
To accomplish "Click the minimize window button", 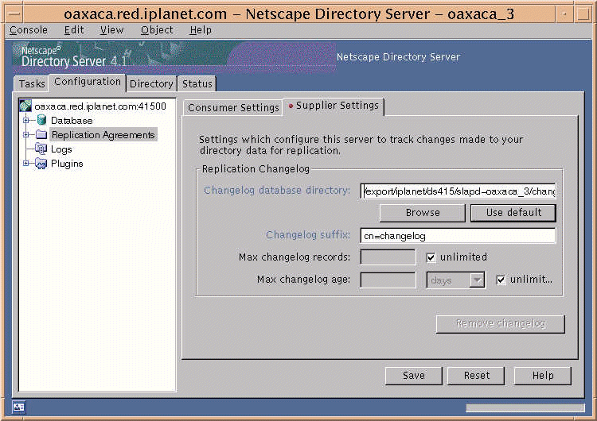I will pyautogui.click(x=564, y=15).
